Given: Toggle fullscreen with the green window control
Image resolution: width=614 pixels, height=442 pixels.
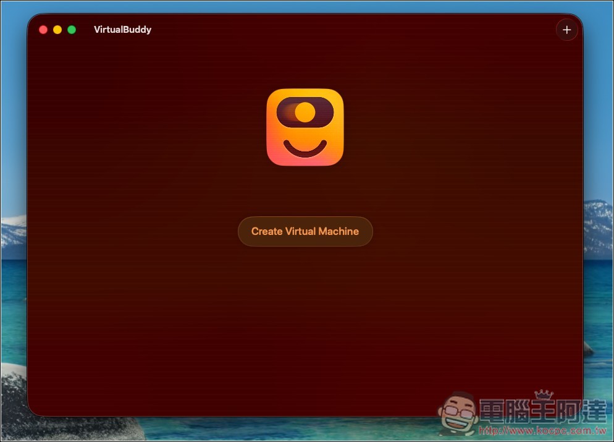Looking at the screenshot, I should click(72, 29).
